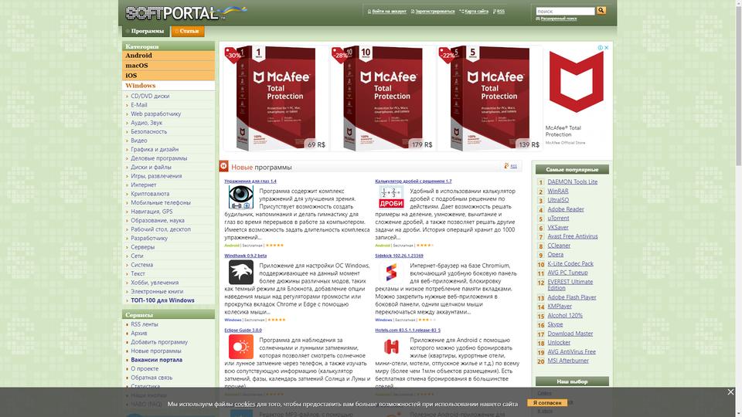Viewport: 742px width, 417px height.
Task: Open Упражнения для глаз 1.4 title
Action: point(250,181)
